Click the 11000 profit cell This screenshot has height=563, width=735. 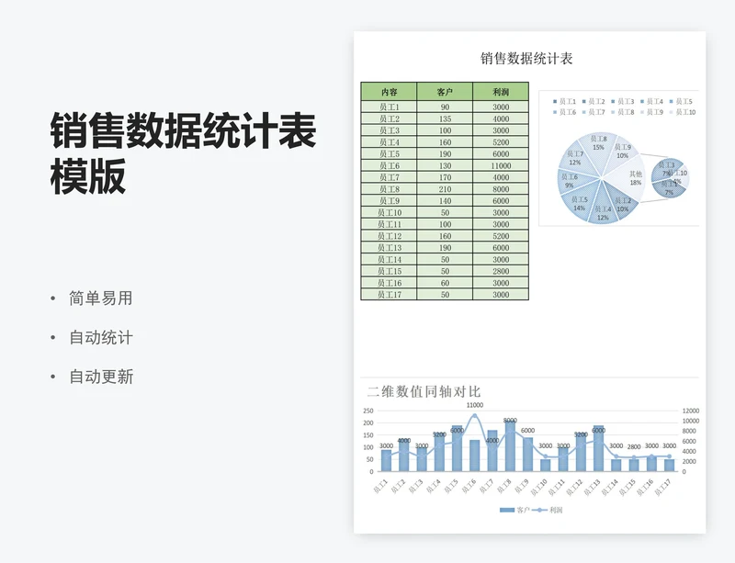point(501,165)
